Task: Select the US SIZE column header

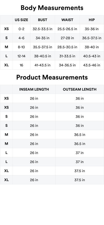Action: 21,20
